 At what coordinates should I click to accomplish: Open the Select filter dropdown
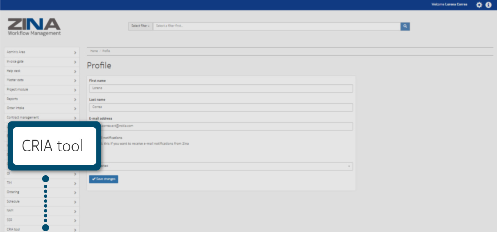(140, 26)
